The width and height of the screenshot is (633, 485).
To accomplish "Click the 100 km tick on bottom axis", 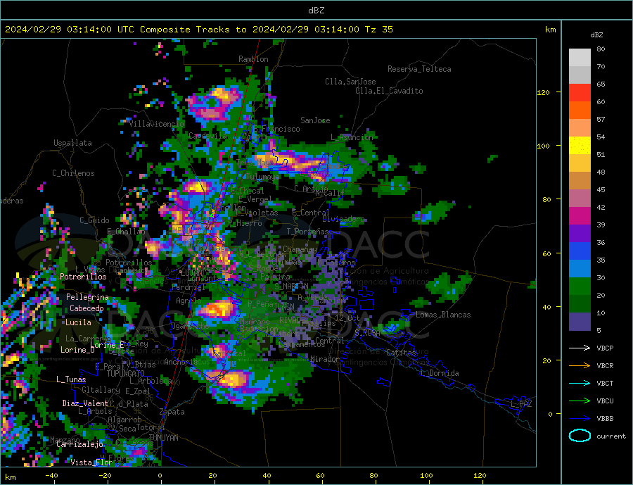I will pyautogui.click(x=426, y=475).
